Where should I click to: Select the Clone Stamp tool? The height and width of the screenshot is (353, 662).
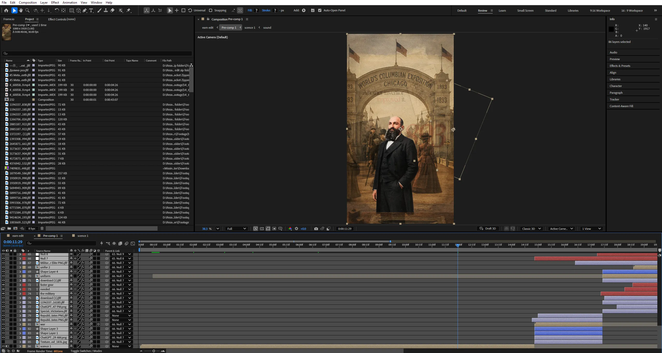coord(106,10)
